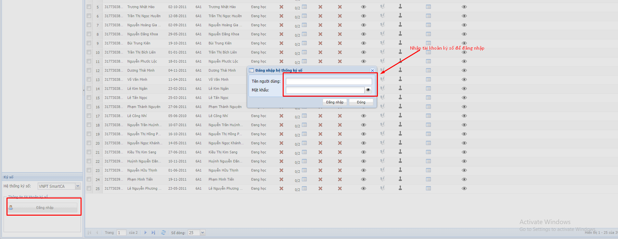Tick the checkbox for row 5 Trương Nhật Hào
The image size is (618, 239).
click(x=89, y=7)
